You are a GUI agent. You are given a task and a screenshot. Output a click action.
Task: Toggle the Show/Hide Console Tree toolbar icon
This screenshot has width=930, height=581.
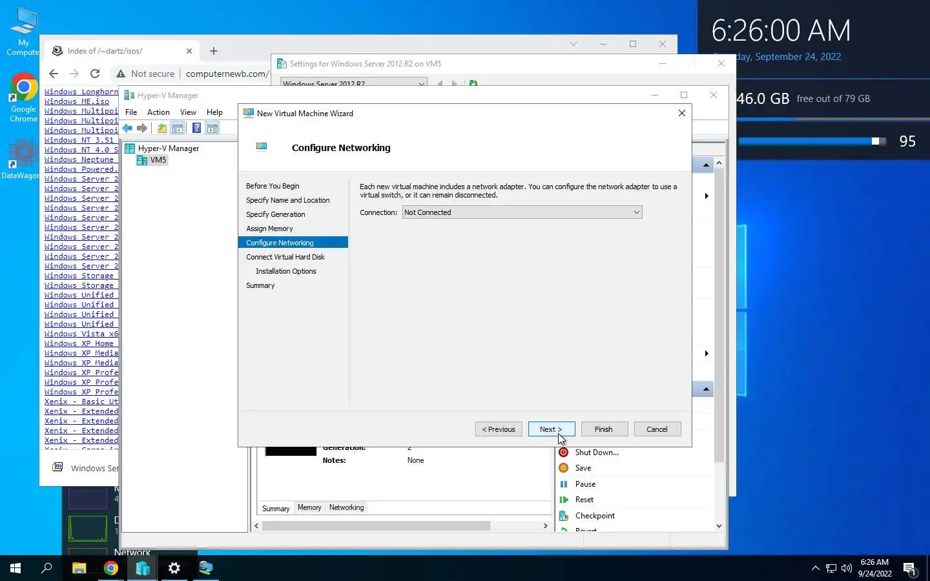point(177,128)
